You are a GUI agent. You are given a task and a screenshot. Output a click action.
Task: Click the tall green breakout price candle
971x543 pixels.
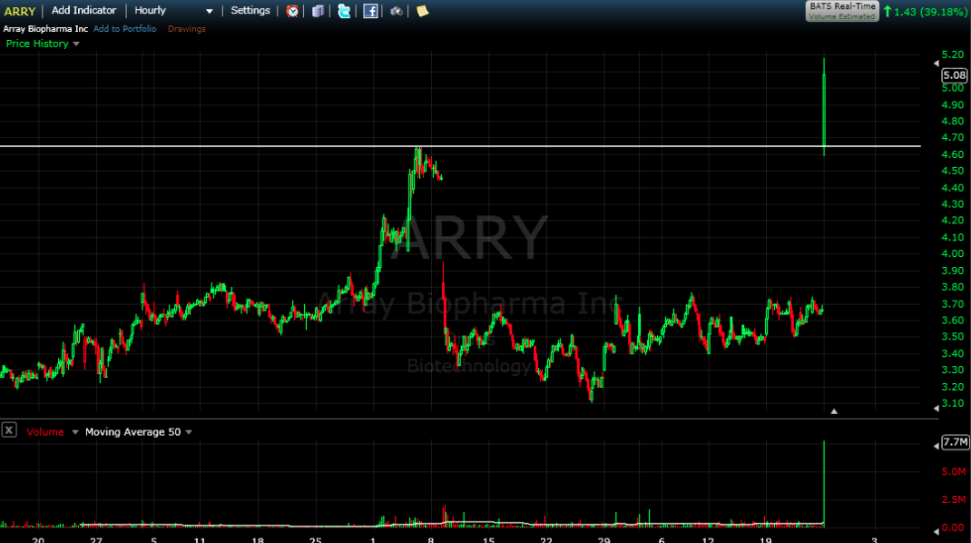[x=824, y=106]
